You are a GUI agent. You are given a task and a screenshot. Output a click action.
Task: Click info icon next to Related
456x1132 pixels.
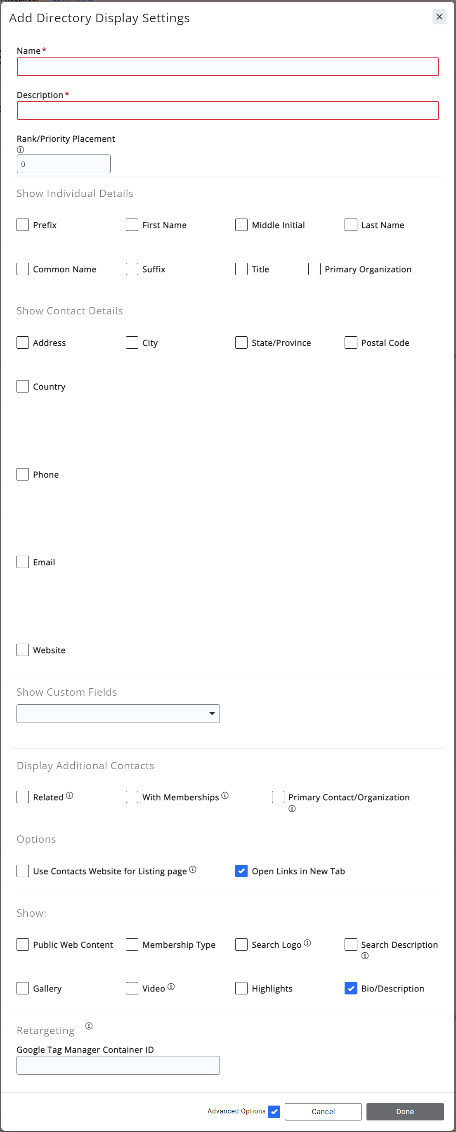click(x=69, y=795)
